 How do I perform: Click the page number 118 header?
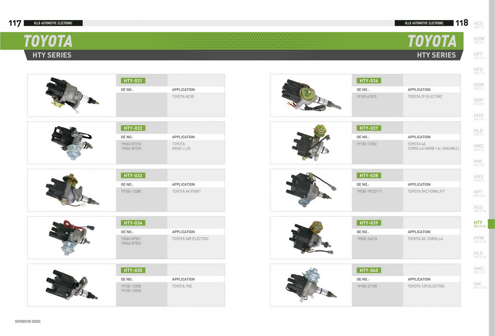(462, 23)
